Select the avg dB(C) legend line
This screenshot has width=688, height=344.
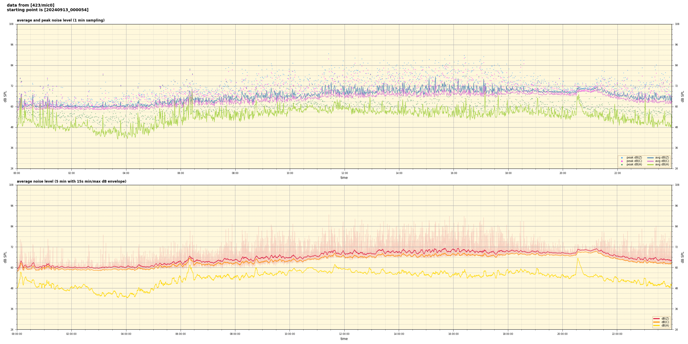point(650,161)
